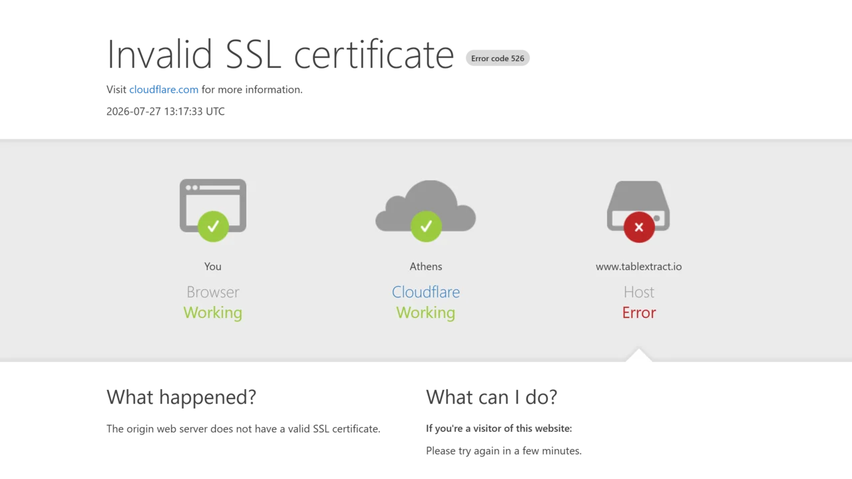Click the gray Host label

[x=639, y=292]
